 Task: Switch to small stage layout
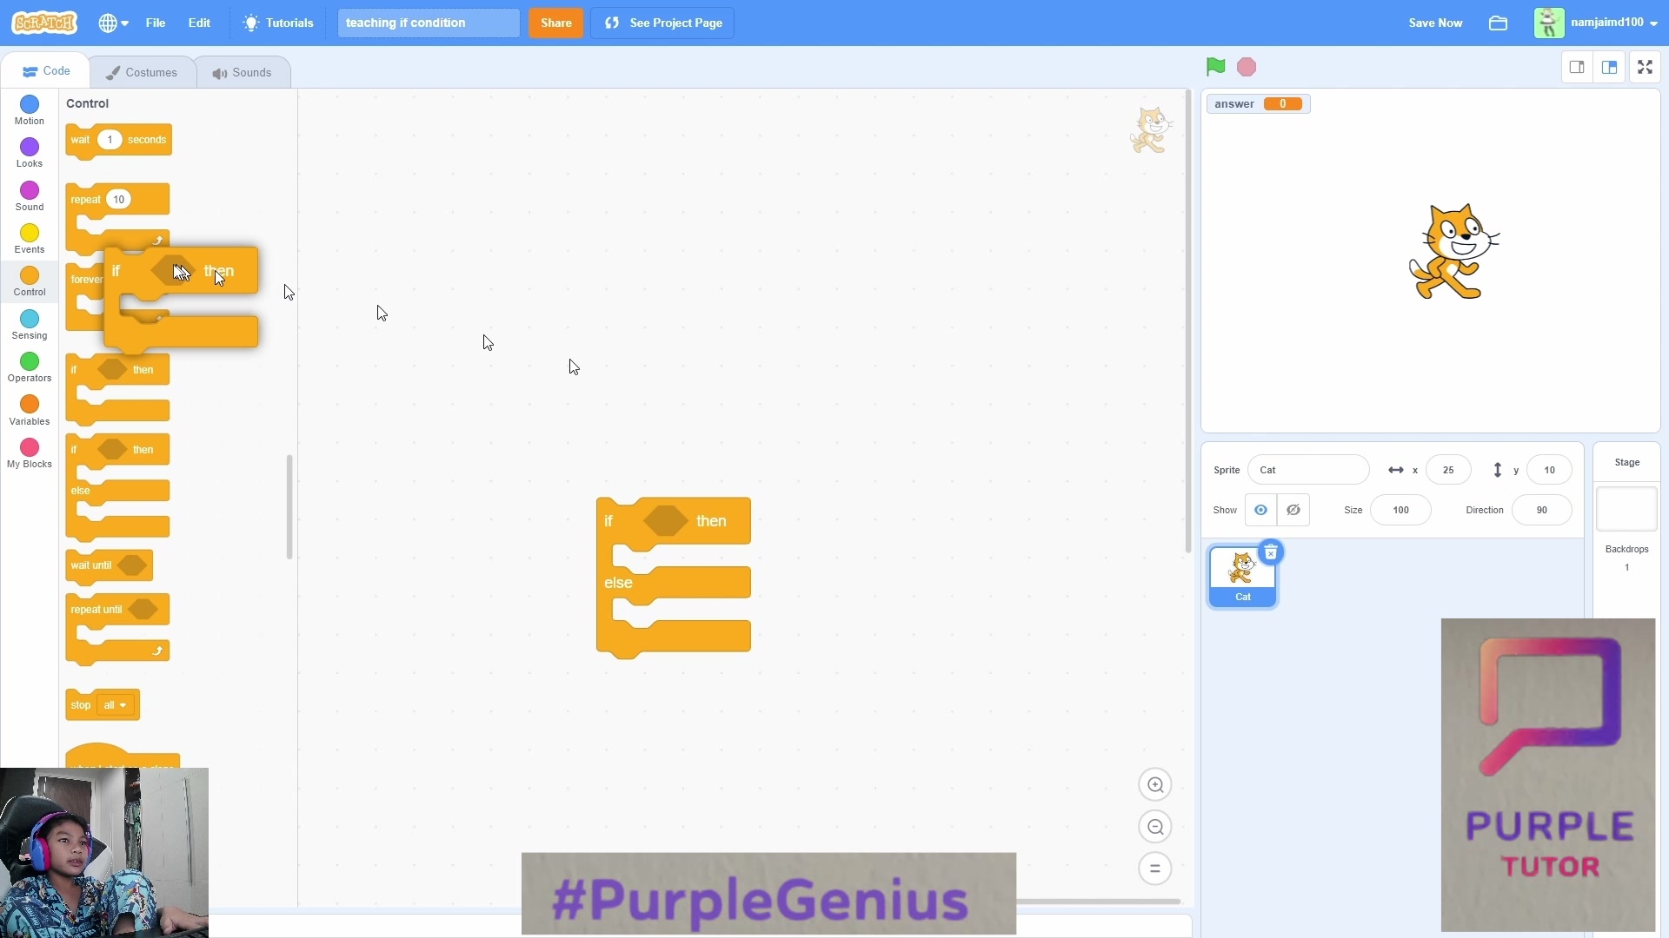click(1577, 67)
